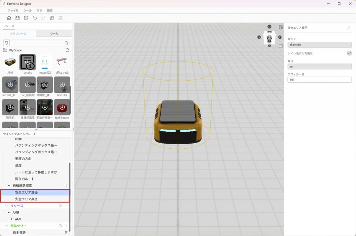Toggle the grid display icon in viewport
This screenshot has height=236, width=356.
(x=281, y=45)
